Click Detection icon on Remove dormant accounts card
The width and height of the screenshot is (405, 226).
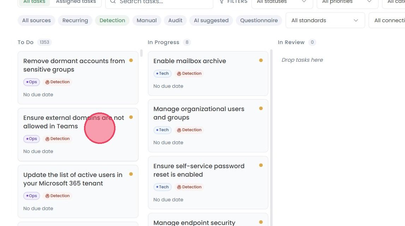click(47, 82)
